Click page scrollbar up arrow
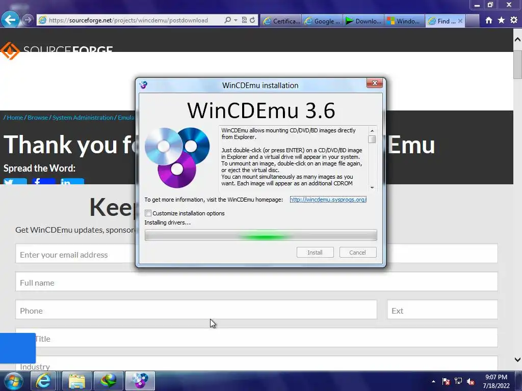 coord(517,39)
